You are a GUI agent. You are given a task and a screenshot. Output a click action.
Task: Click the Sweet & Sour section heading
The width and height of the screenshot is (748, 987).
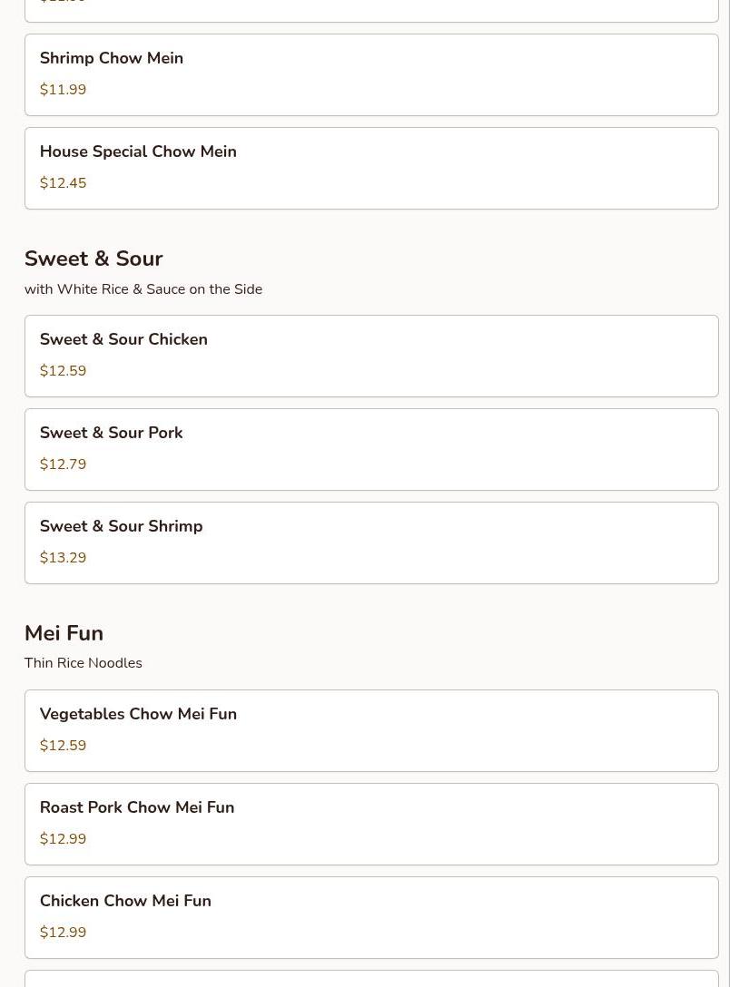coord(93,259)
